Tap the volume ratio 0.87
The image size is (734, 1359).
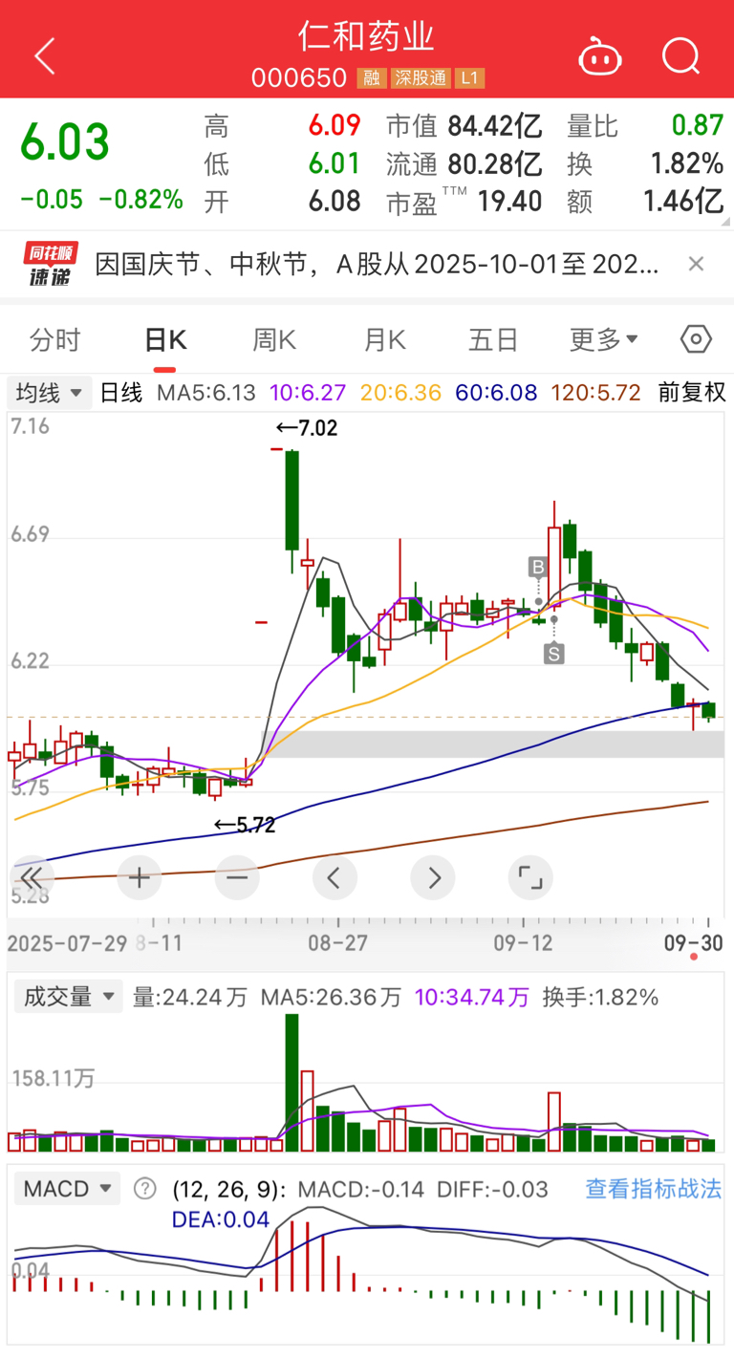click(697, 125)
